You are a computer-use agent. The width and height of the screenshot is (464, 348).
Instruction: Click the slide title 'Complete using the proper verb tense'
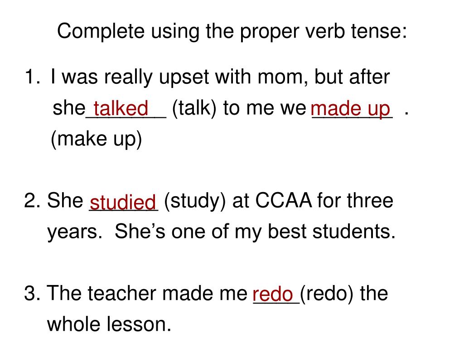click(232, 32)
